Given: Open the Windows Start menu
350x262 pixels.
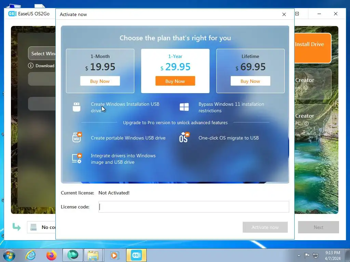Looking at the screenshot, I should pos(9,255).
